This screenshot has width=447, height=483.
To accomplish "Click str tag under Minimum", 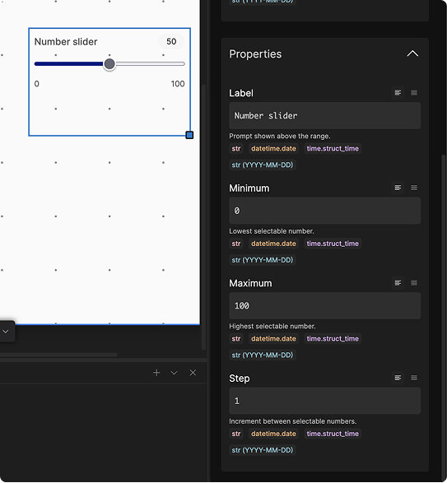I will tap(236, 244).
